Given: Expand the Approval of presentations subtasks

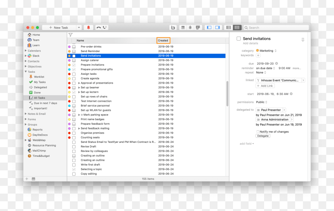Looking at the screenshot, I should click(x=79, y=83).
